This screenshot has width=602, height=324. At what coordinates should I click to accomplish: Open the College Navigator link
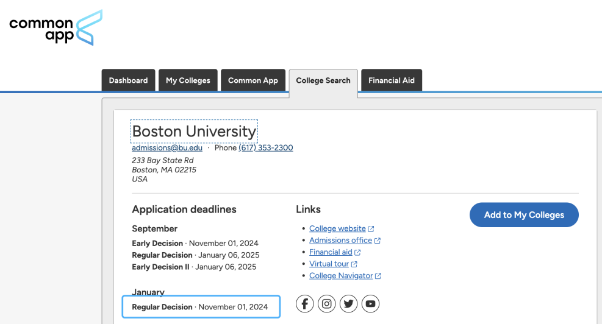341,276
